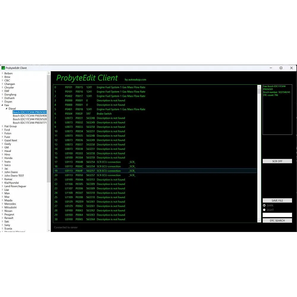Click the DTC search text field
Image resolution: width=297 pixels, height=297 pixels.
pos(277,215)
